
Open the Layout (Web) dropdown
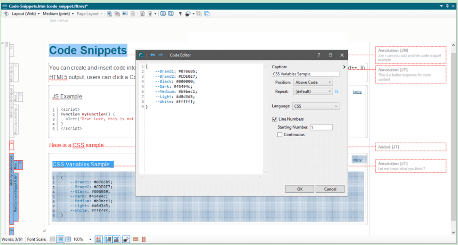(x=25, y=14)
